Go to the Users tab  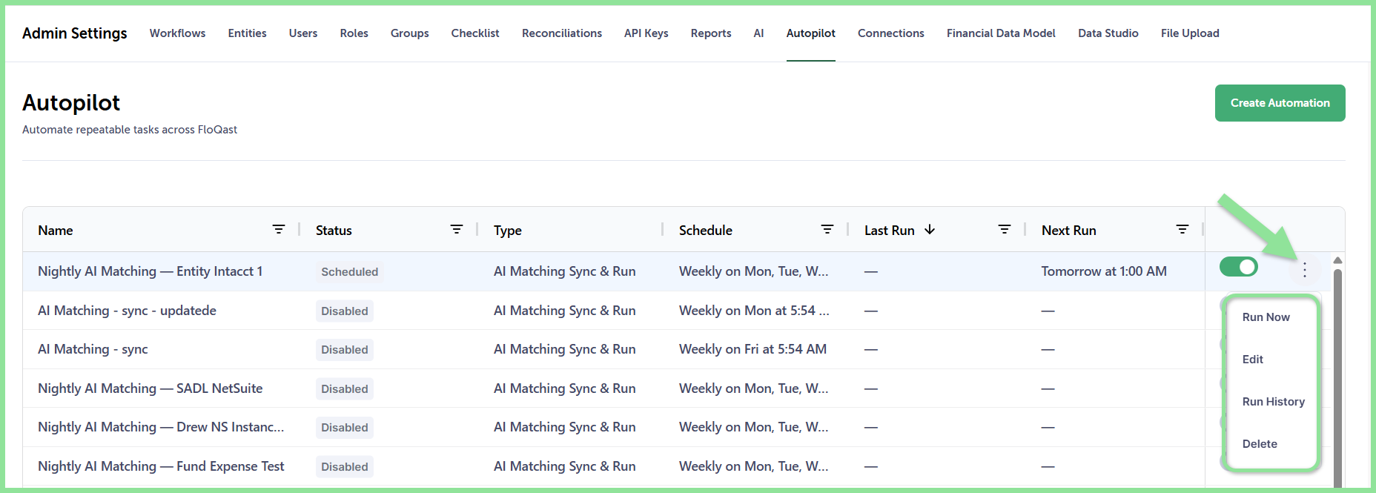pos(303,33)
